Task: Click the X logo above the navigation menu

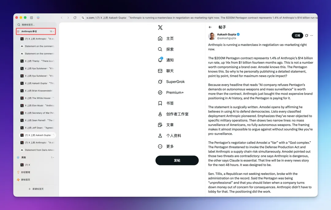Action: pyautogui.click(x=160, y=28)
